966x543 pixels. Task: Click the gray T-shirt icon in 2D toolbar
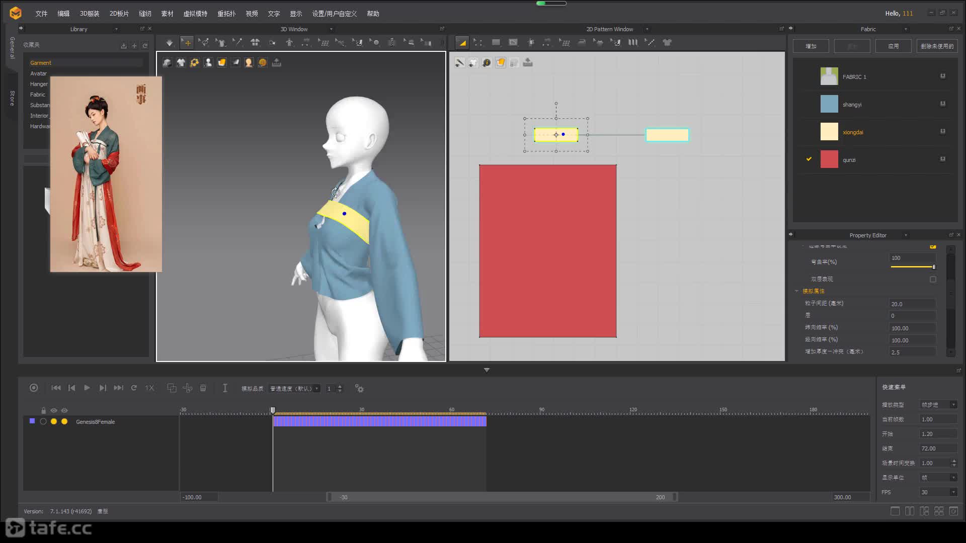(667, 43)
